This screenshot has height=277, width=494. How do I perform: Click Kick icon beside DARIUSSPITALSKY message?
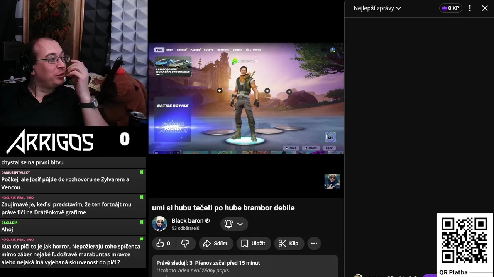tap(142, 172)
